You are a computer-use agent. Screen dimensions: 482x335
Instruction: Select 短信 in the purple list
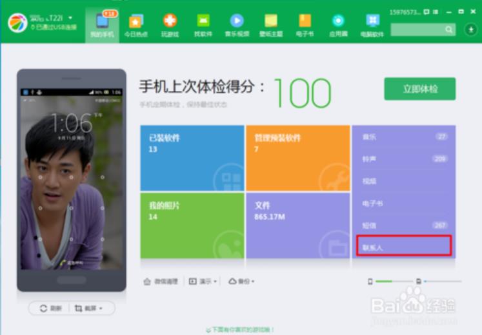click(x=404, y=225)
